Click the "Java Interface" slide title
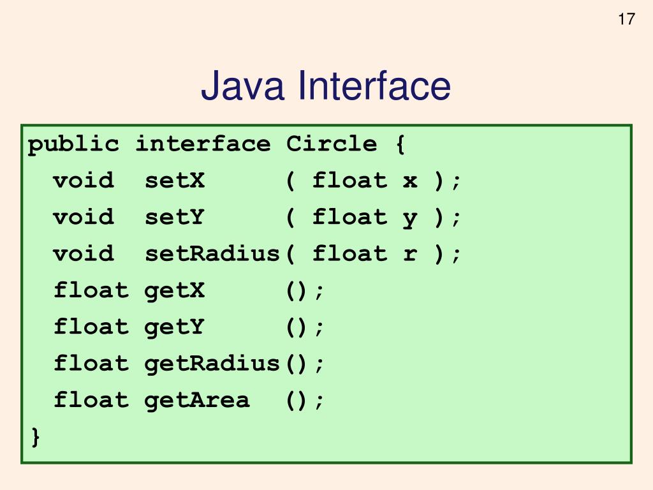653x490 pixels. coord(326,87)
